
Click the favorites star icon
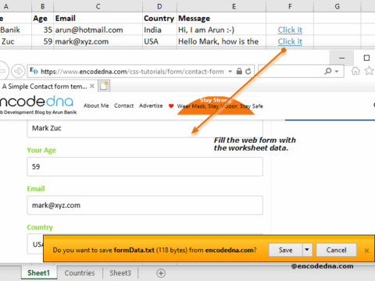pyautogui.click(x=370, y=71)
